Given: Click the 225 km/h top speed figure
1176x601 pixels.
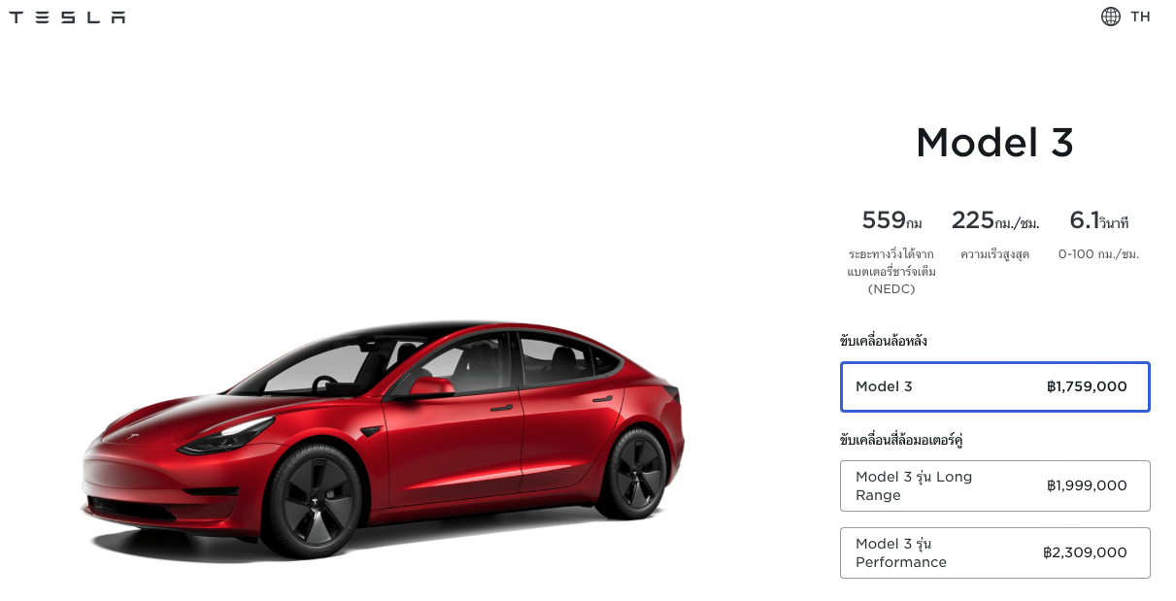Looking at the screenshot, I should 994,220.
